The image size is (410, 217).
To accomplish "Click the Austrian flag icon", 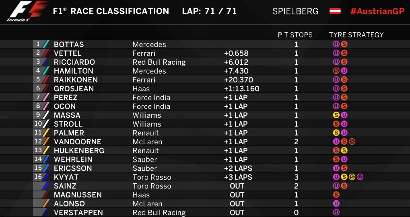I will click(x=335, y=11).
